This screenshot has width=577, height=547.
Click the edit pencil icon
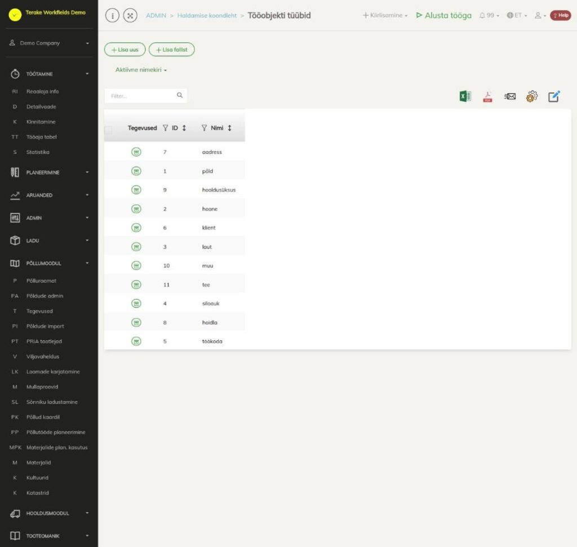point(554,96)
